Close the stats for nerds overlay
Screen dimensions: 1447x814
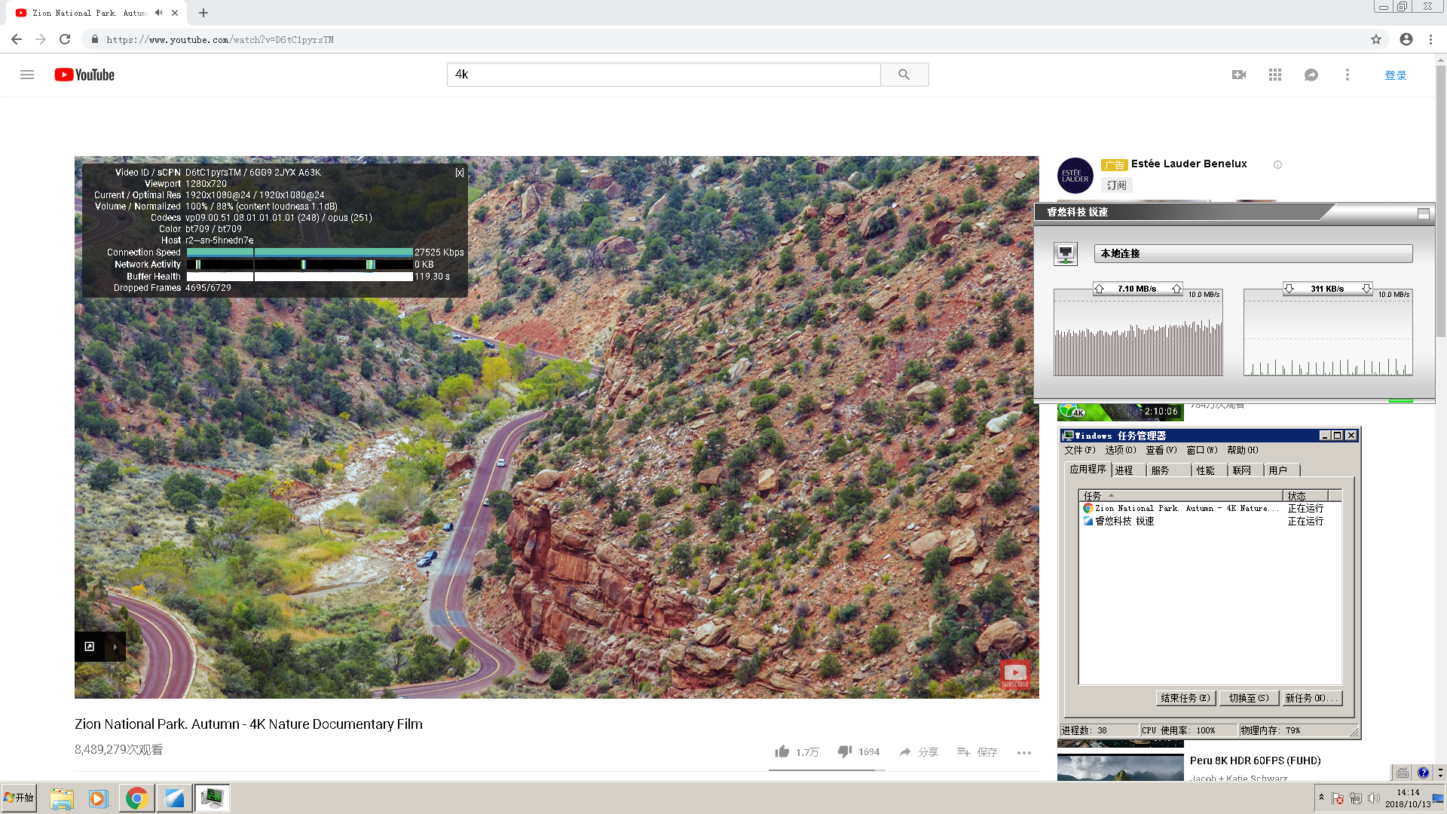click(459, 173)
